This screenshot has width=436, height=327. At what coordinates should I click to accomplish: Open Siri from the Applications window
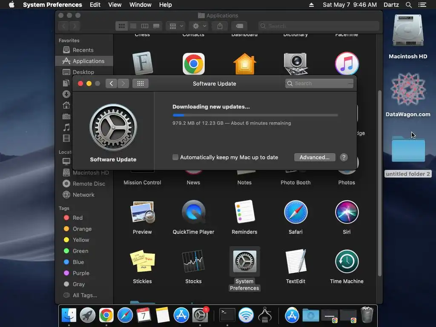pyautogui.click(x=347, y=212)
